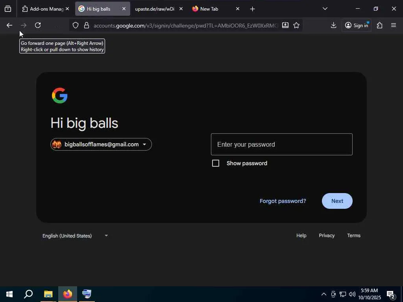Open the volume speaker tray icon
The image size is (403, 302).
pyautogui.click(x=352, y=294)
